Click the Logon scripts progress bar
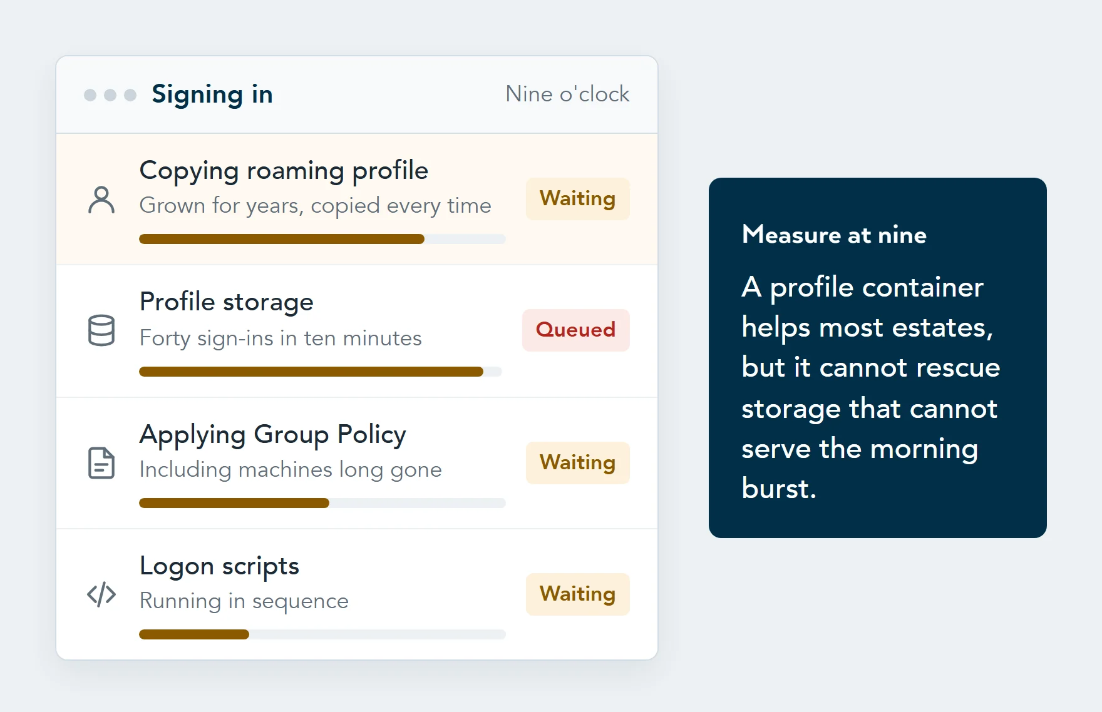The height and width of the screenshot is (712, 1102). click(322, 634)
